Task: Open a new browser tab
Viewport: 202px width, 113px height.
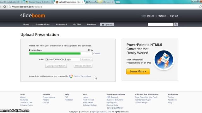Action: [118, 2]
